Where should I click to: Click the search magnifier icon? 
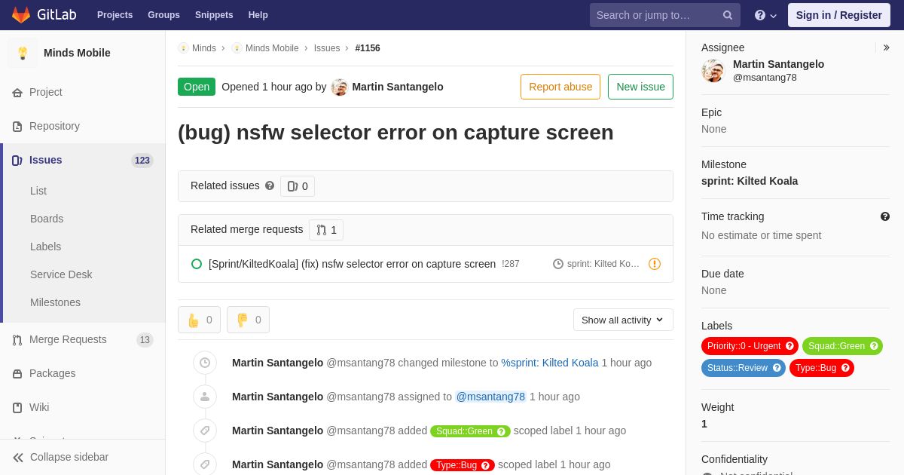tap(728, 15)
